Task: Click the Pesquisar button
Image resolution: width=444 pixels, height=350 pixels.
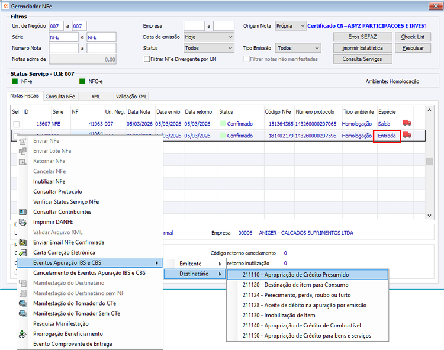Action: 413,48
